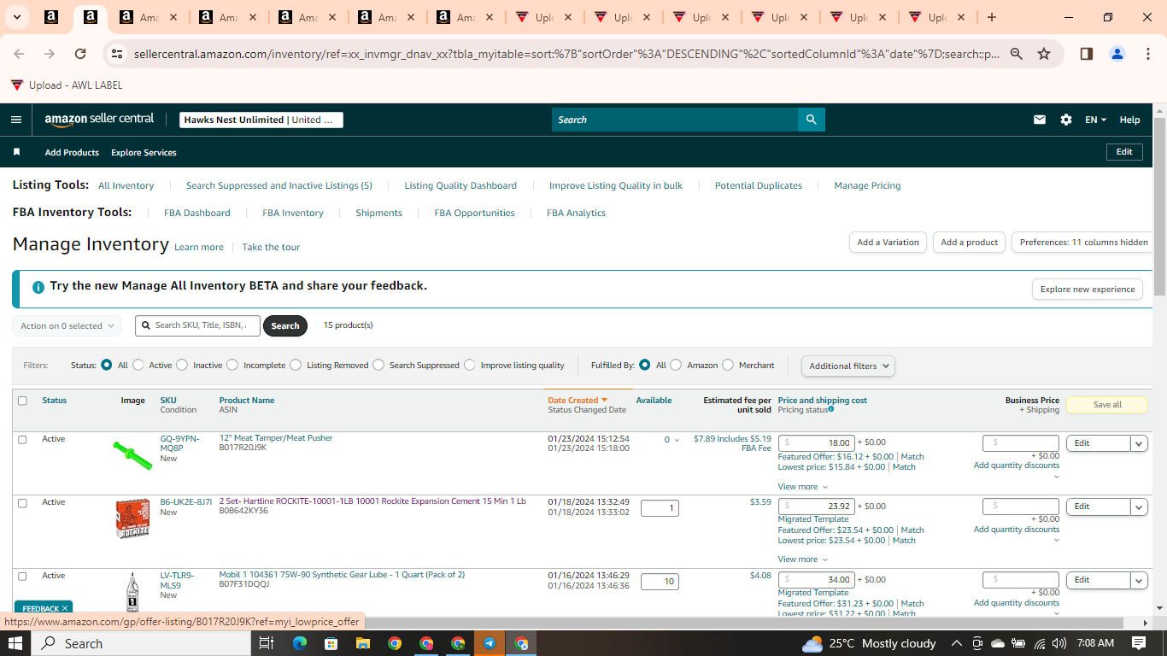Expand View more under Rockite pricing
1167x656 pixels.
point(803,559)
